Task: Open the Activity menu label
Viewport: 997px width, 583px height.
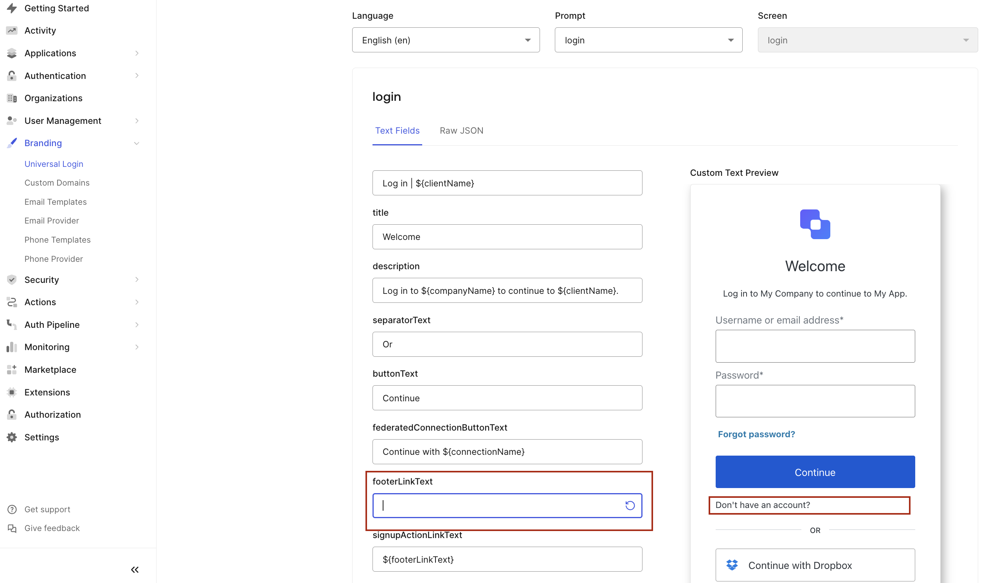Action: pos(40,30)
